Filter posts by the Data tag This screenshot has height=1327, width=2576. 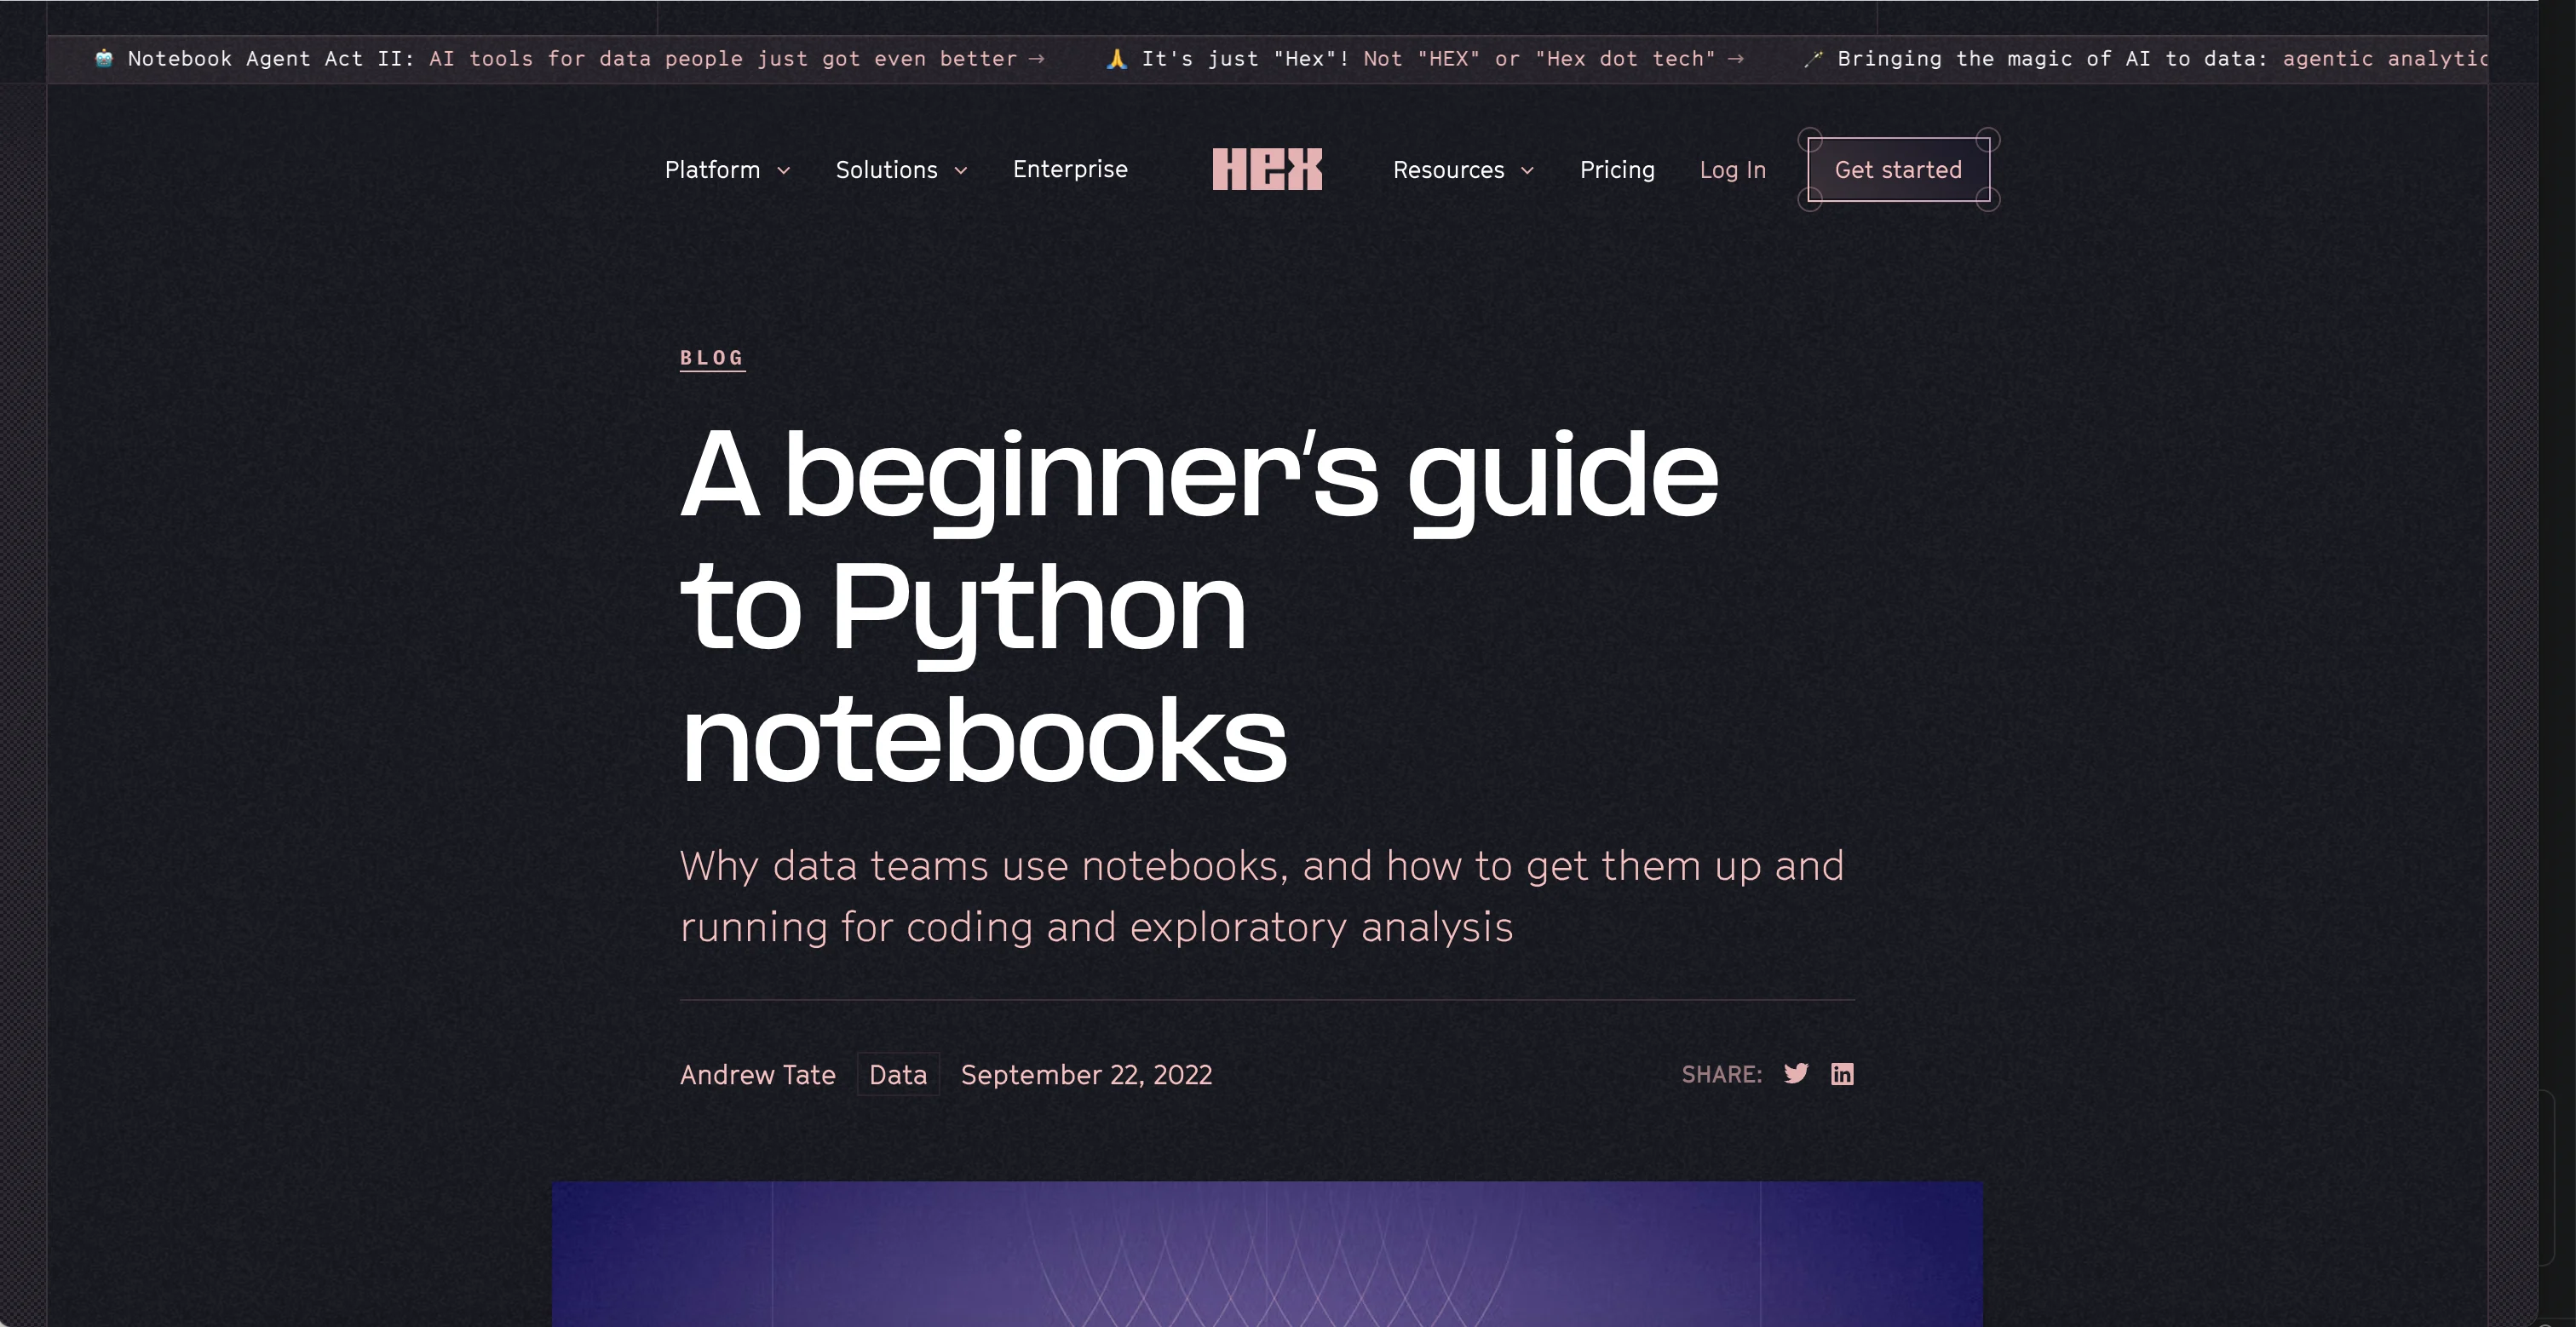tap(898, 1074)
